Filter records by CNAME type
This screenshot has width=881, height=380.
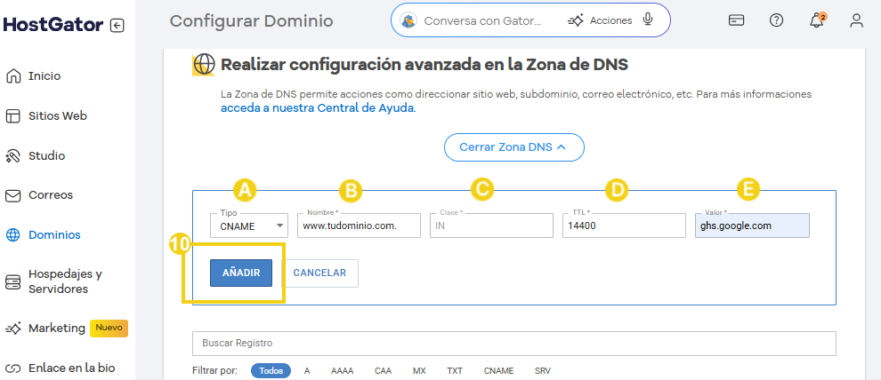tap(497, 370)
